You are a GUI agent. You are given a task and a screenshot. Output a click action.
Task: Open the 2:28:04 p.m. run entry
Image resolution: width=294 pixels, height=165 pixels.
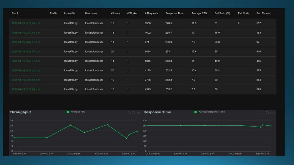(x=26, y=89)
